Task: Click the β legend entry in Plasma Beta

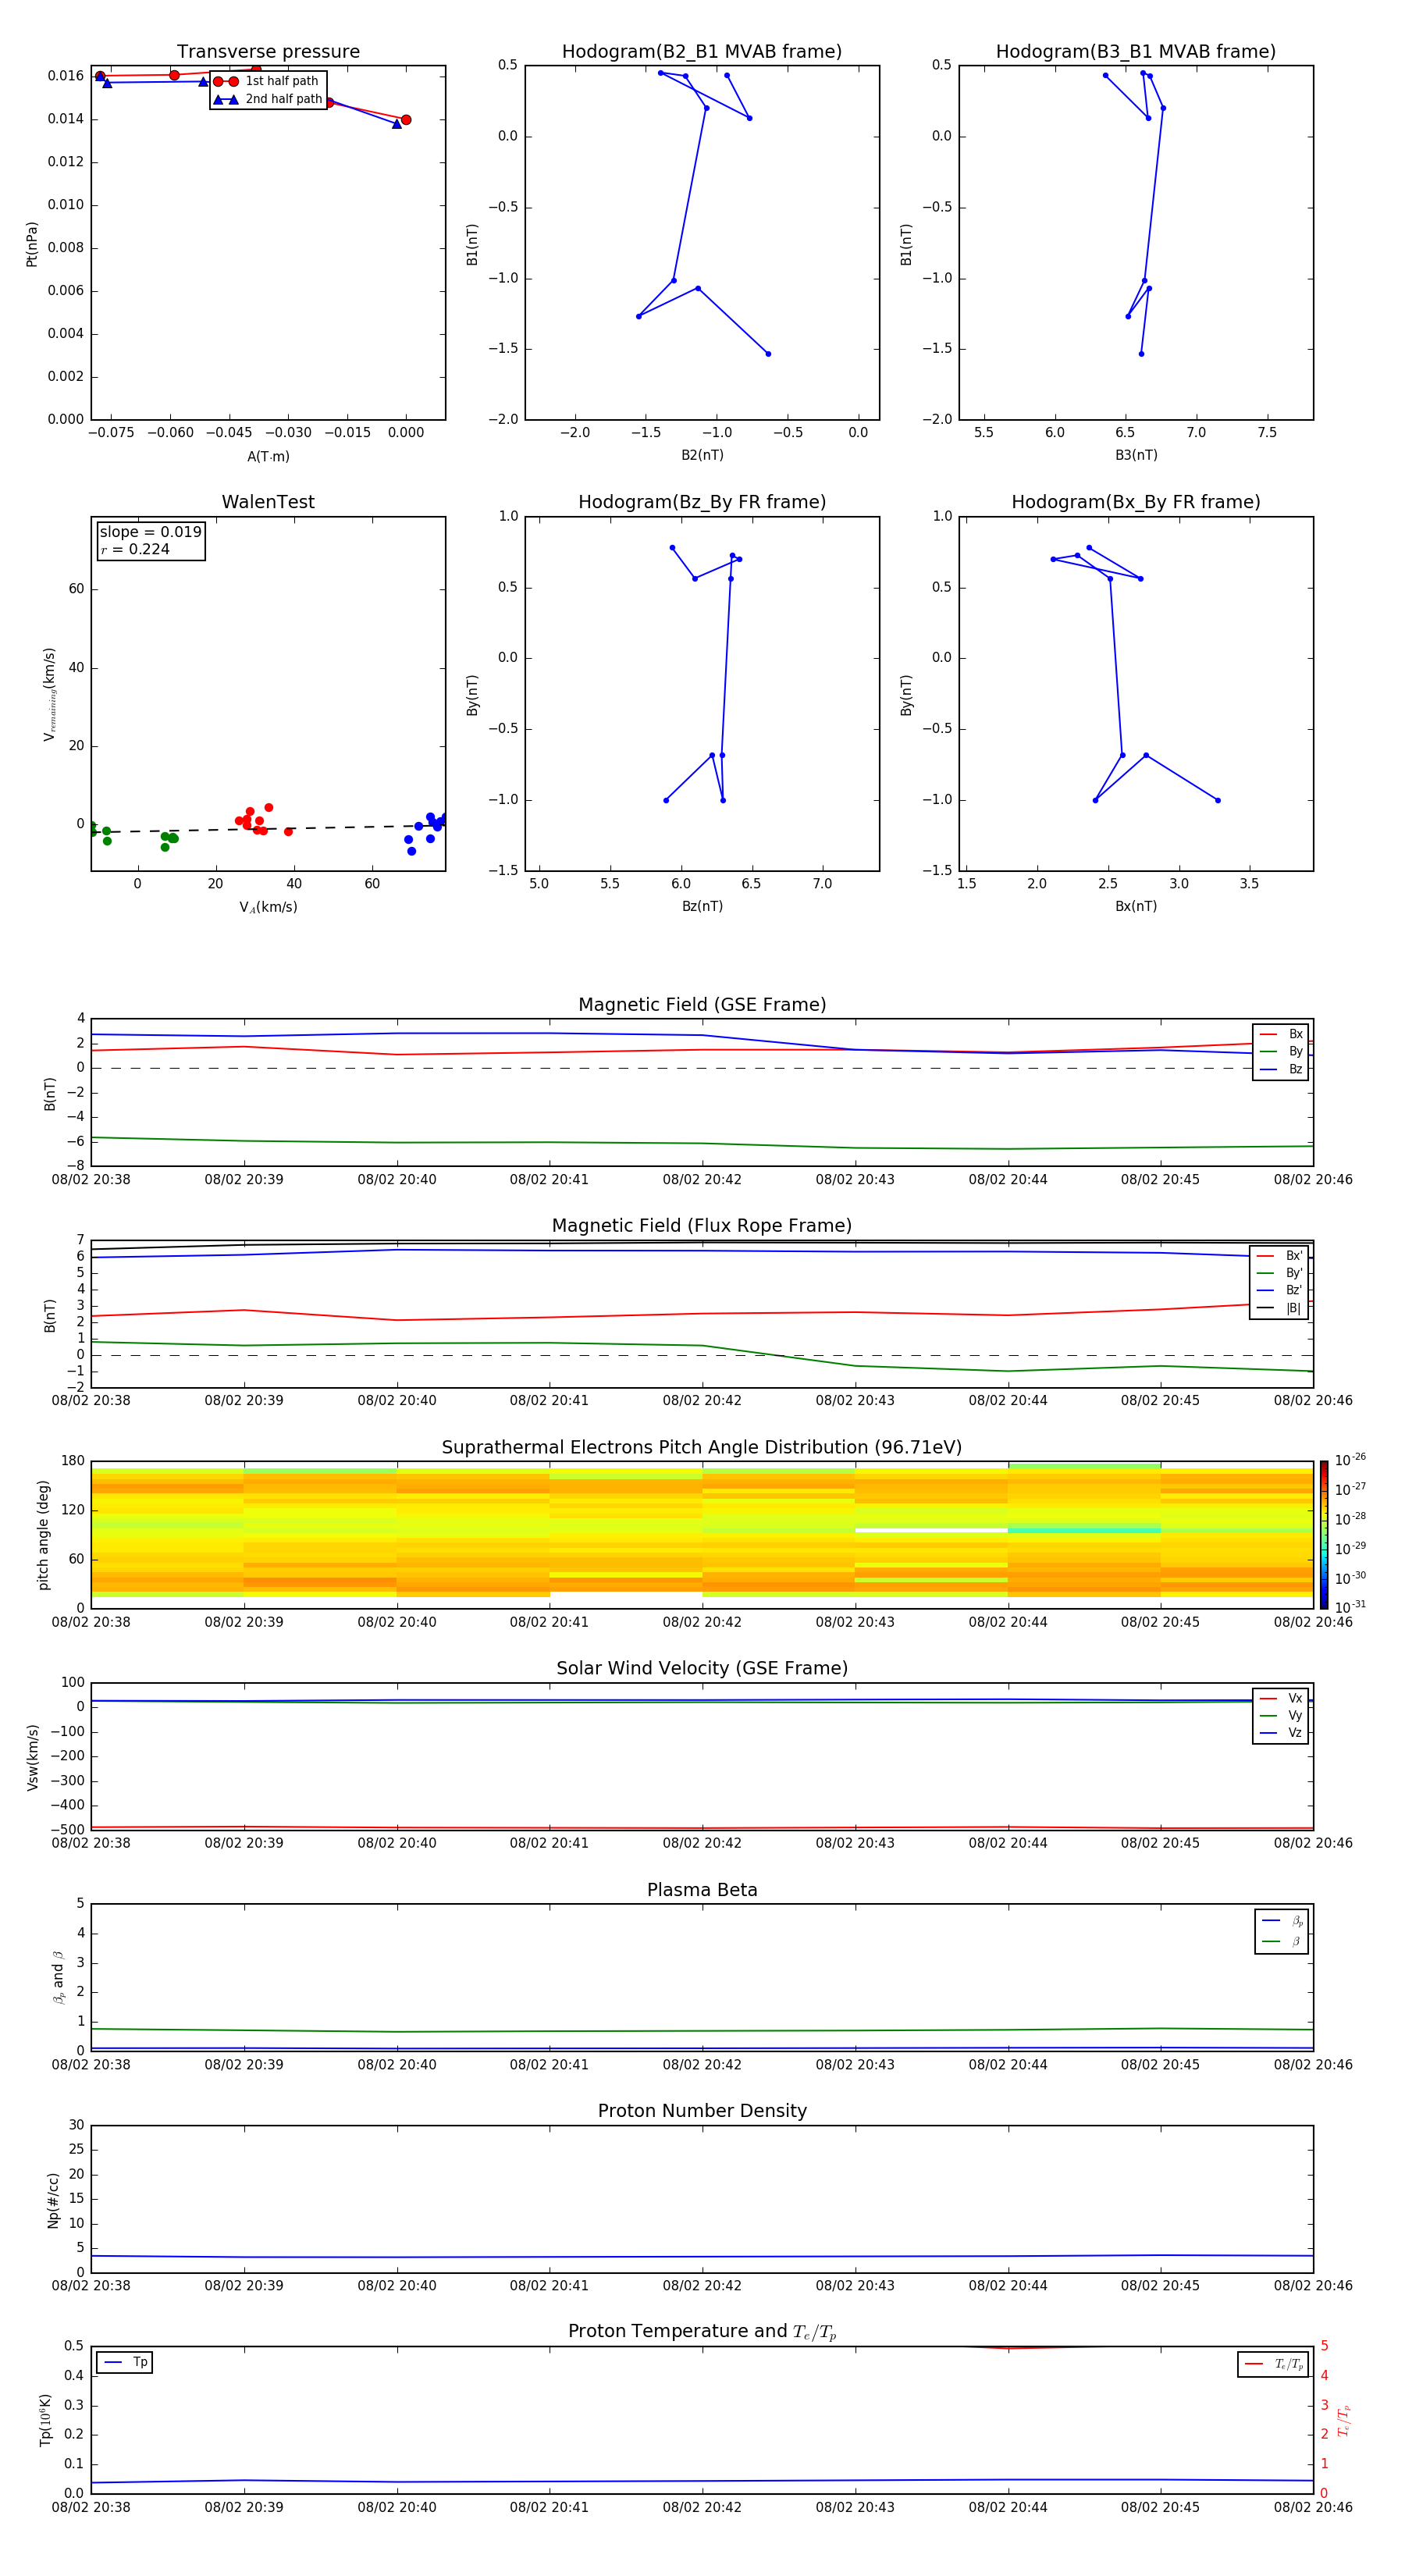Action: pyautogui.click(x=1282, y=1942)
